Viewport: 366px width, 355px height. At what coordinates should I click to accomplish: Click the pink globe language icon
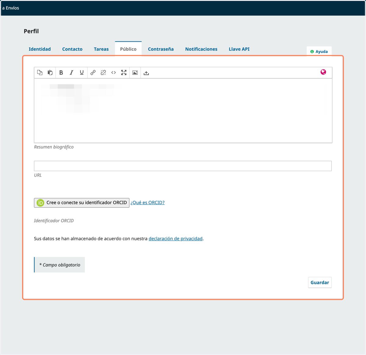click(323, 72)
